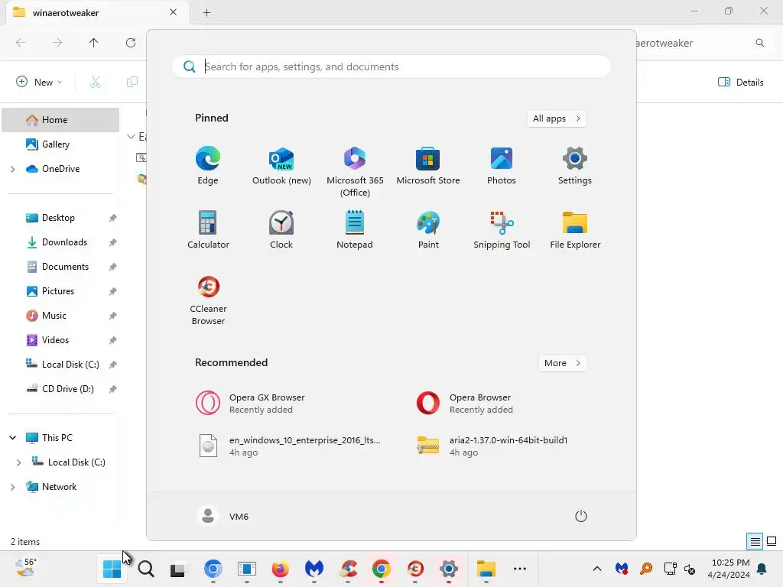Open Settings gear on the taskbar
The height and width of the screenshot is (587, 783).
449,569
